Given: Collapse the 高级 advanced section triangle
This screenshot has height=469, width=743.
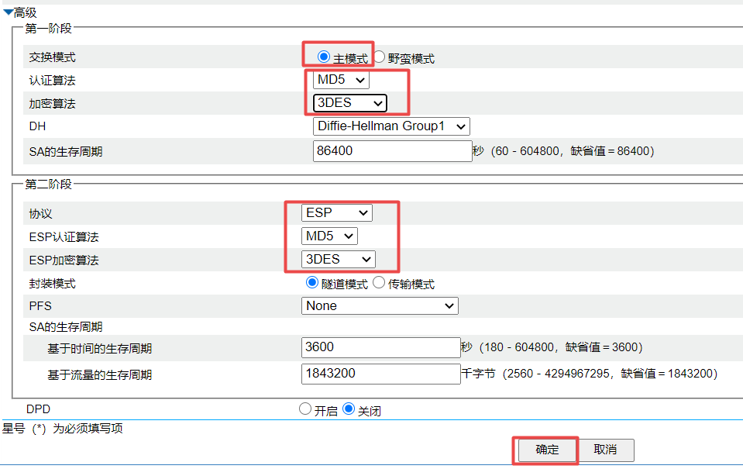Looking at the screenshot, I should point(8,12).
